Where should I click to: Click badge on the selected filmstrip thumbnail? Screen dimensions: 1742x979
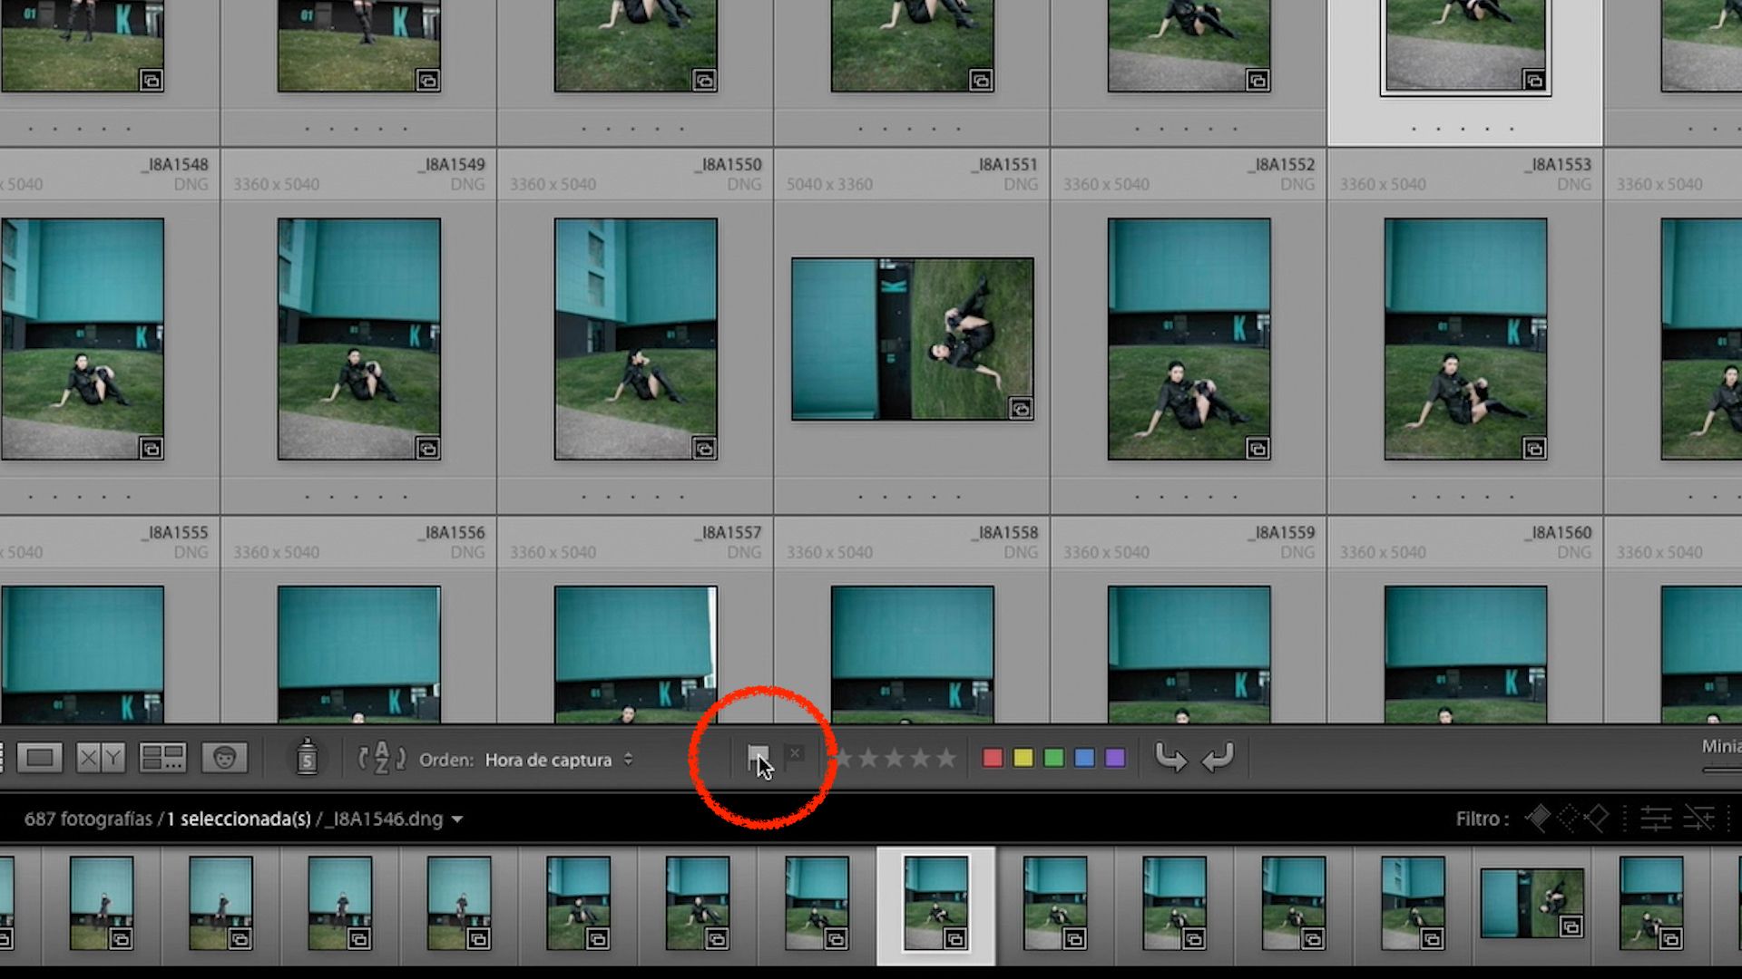click(954, 940)
